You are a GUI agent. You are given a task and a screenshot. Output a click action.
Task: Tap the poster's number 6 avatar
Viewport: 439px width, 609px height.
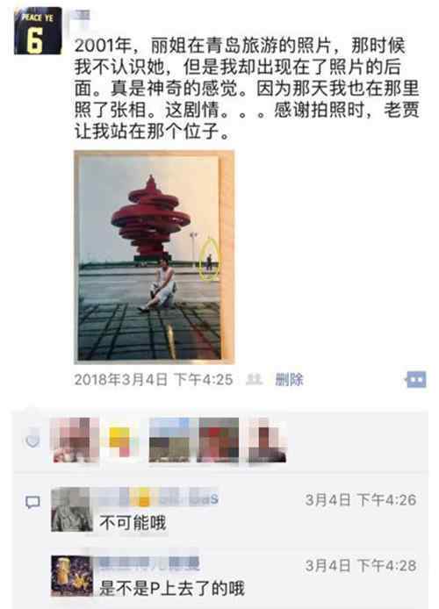38,31
